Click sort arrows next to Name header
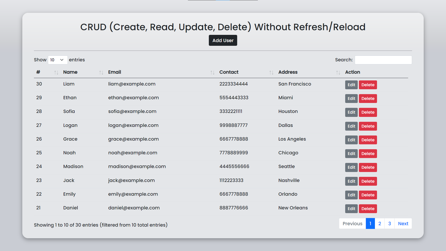The height and width of the screenshot is (251, 446). [x=101, y=73]
